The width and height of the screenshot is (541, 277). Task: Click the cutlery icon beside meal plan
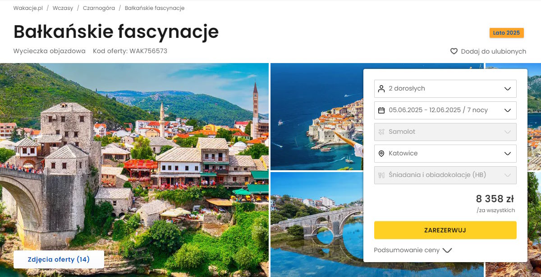[x=381, y=175]
